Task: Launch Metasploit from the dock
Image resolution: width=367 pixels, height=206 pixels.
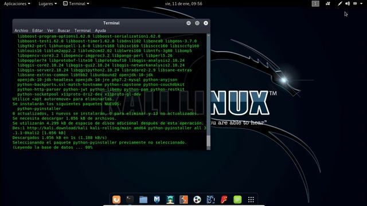Action: coord(157,200)
